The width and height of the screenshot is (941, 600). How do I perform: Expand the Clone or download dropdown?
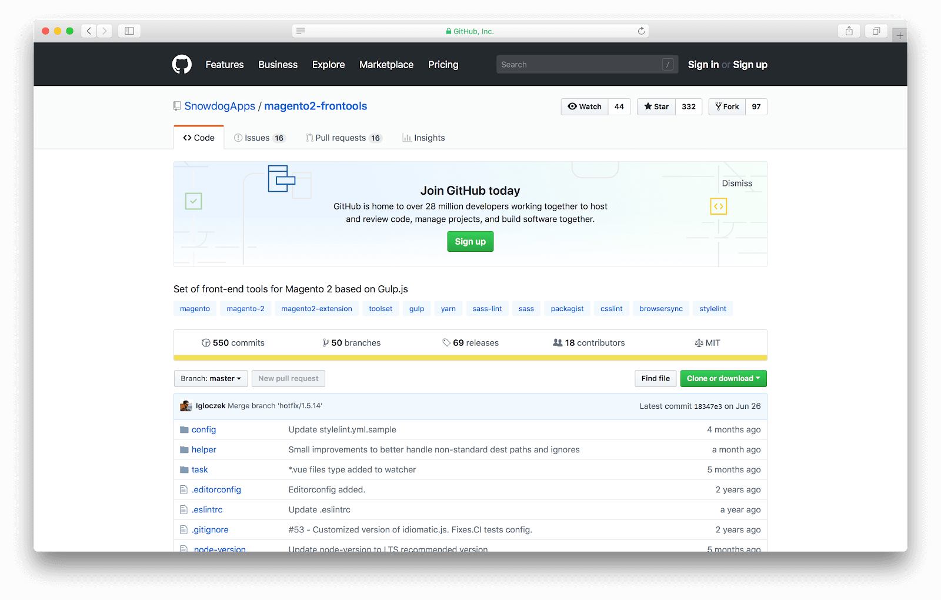(723, 378)
